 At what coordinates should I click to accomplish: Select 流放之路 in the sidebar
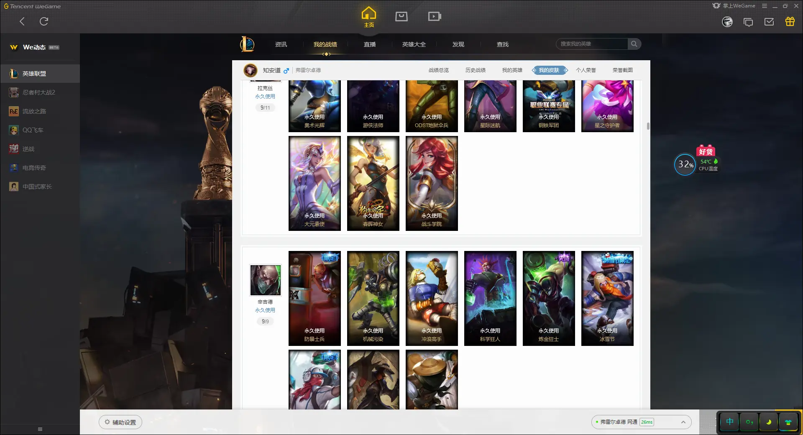point(40,111)
